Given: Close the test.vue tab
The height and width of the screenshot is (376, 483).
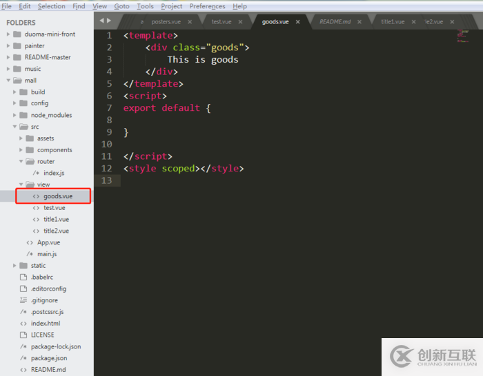Looking at the screenshot, I should click(x=240, y=22).
